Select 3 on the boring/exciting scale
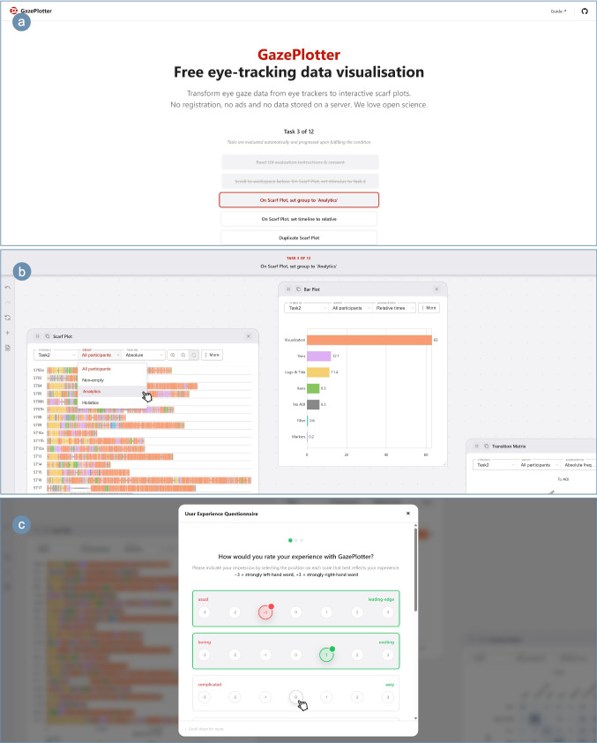 [387, 655]
